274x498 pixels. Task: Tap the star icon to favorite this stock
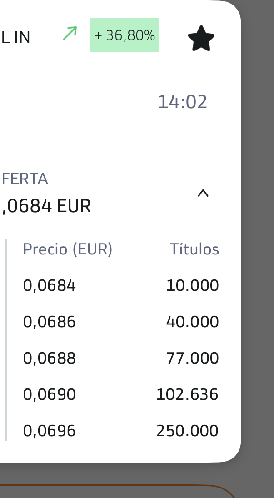[x=201, y=39]
